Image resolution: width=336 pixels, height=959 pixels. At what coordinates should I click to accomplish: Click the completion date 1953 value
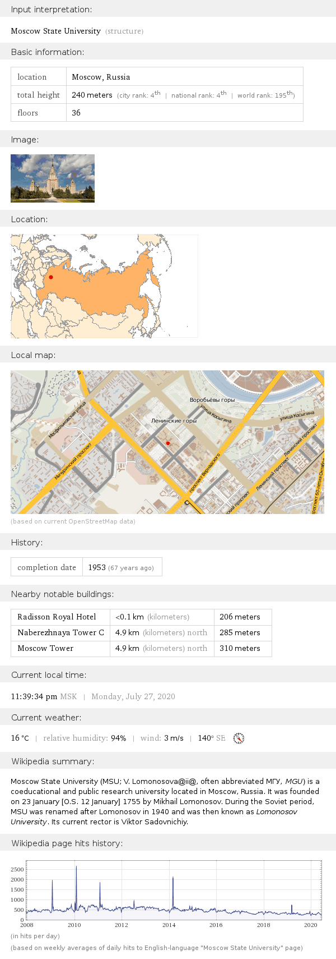tap(97, 567)
